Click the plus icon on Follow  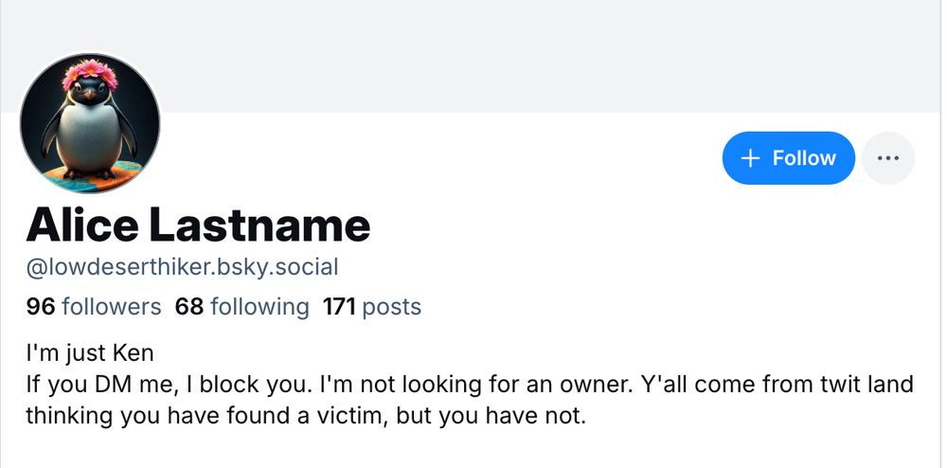coord(751,158)
